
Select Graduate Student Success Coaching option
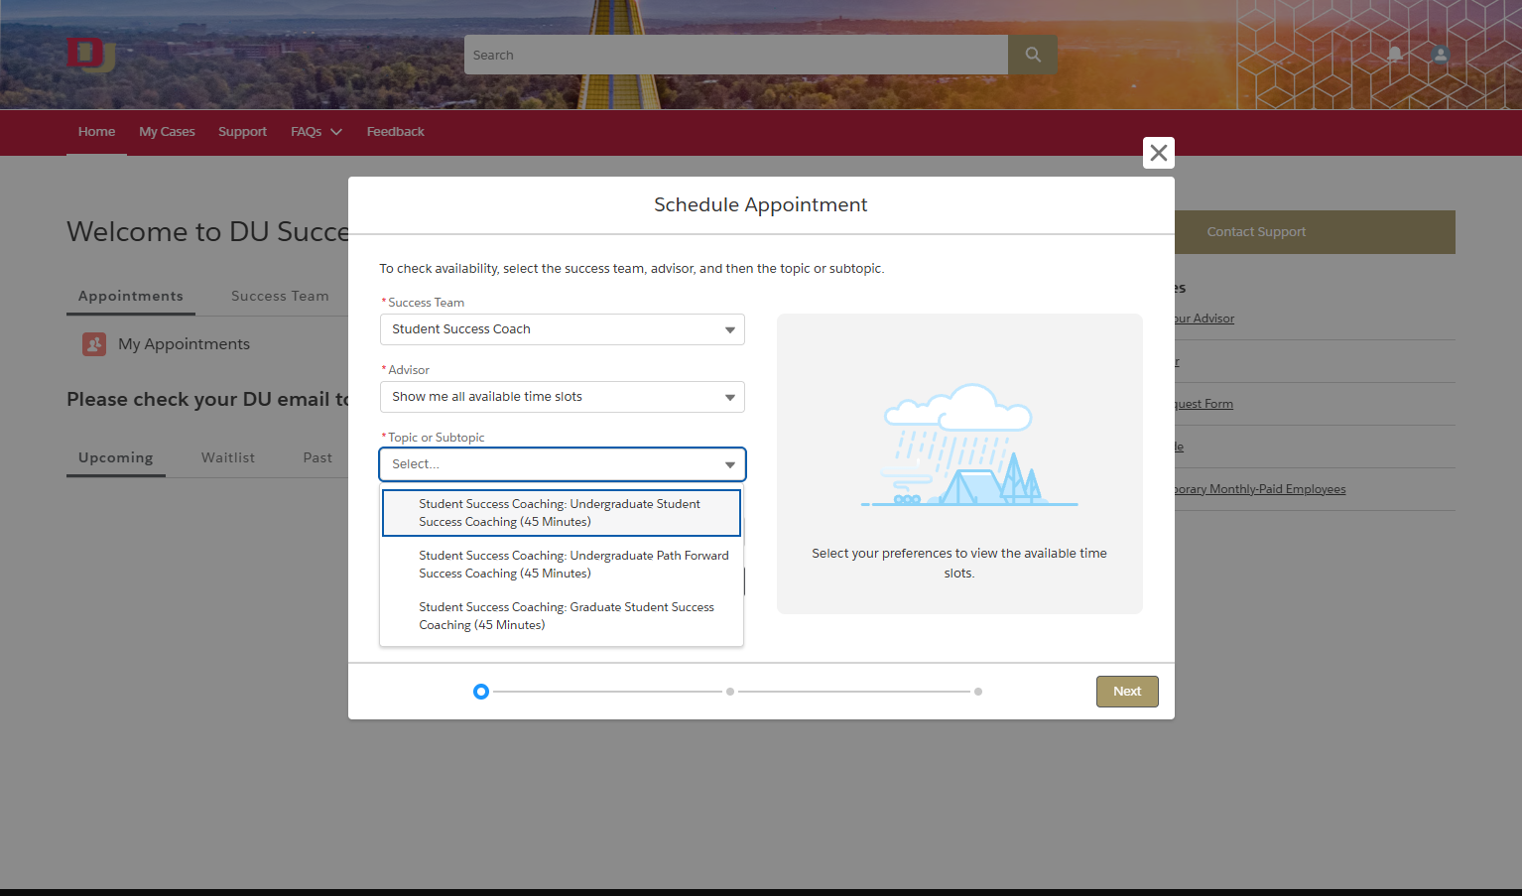pos(562,616)
